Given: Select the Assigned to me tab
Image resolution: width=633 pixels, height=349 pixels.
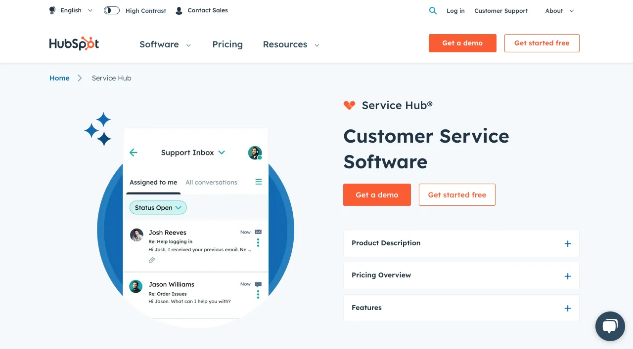Looking at the screenshot, I should click(x=153, y=182).
